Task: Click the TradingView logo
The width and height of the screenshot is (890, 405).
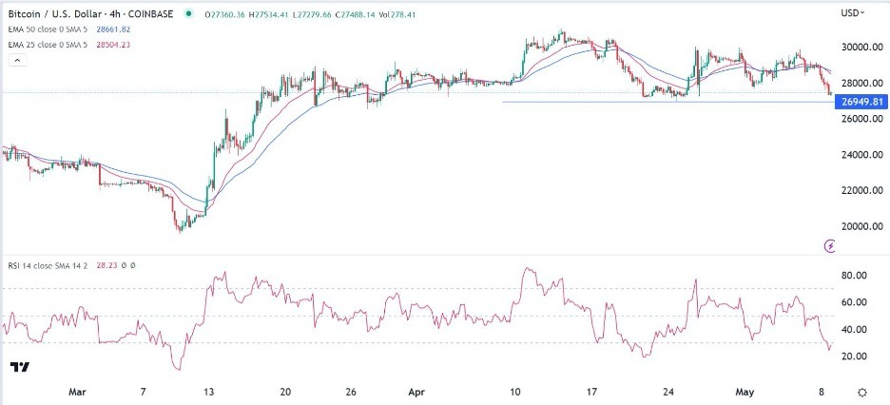Action: coord(18,367)
